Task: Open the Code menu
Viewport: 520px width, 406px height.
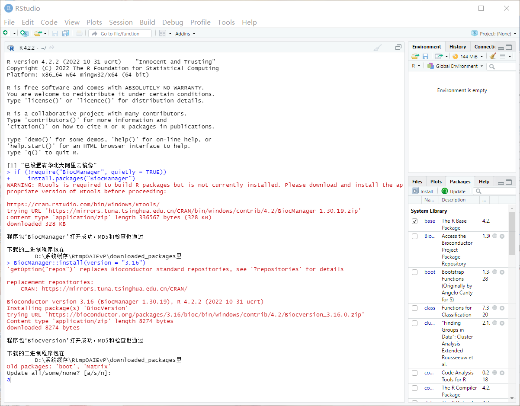Action: tap(49, 22)
